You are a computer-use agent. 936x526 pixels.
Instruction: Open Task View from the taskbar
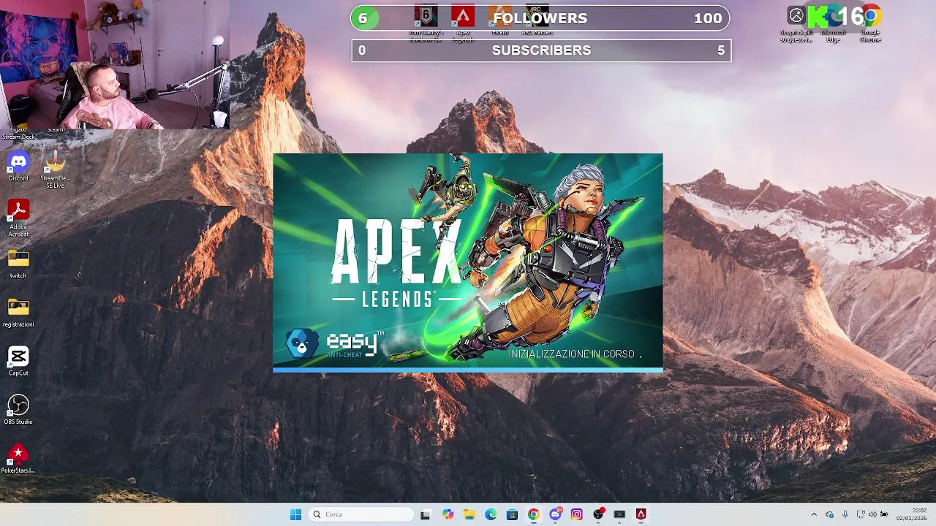(x=426, y=514)
